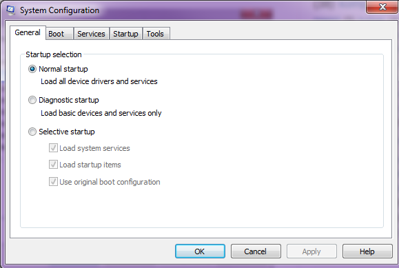Choose the Diagnostic startup option
Image resolution: width=399 pixels, height=268 pixels.
tap(32, 100)
